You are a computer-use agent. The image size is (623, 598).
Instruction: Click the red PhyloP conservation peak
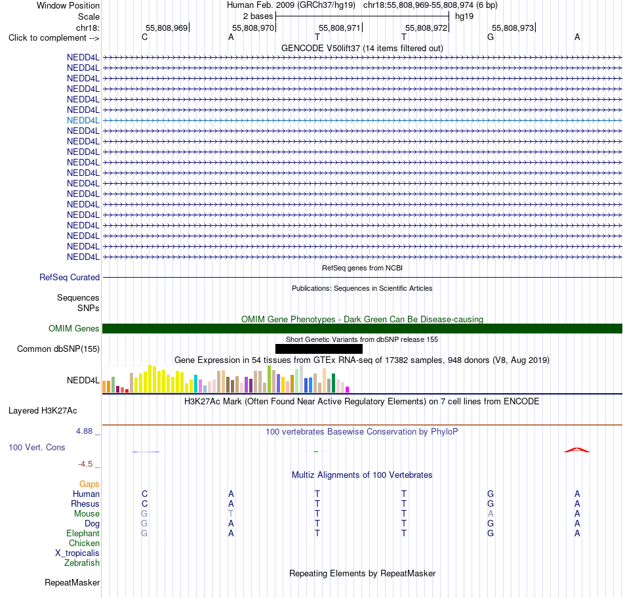pyautogui.click(x=577, y=450)
